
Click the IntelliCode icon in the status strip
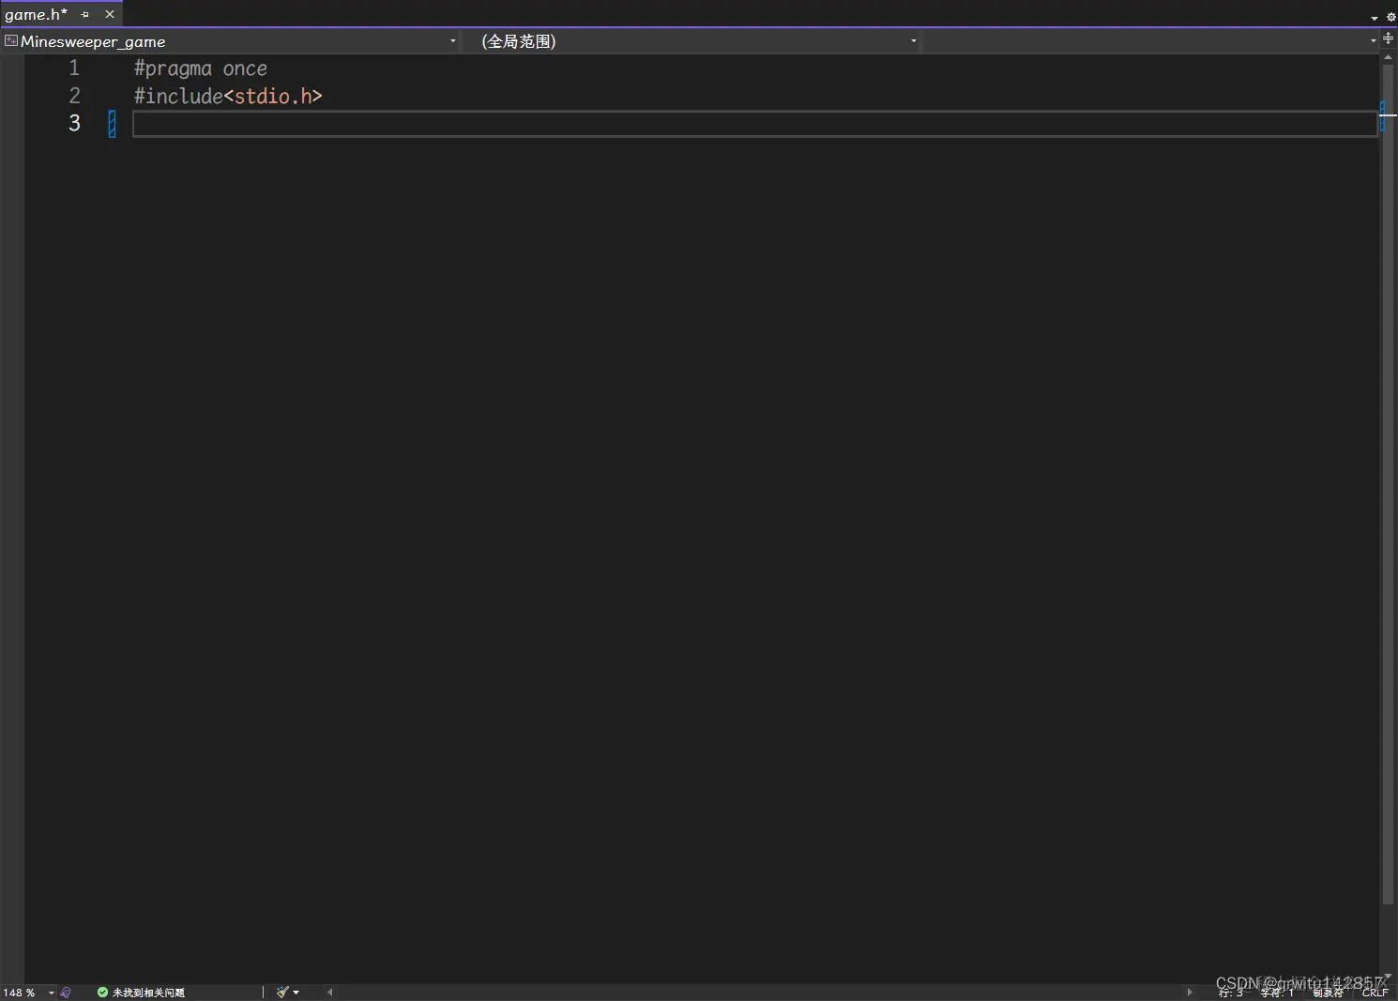[66, 993]
